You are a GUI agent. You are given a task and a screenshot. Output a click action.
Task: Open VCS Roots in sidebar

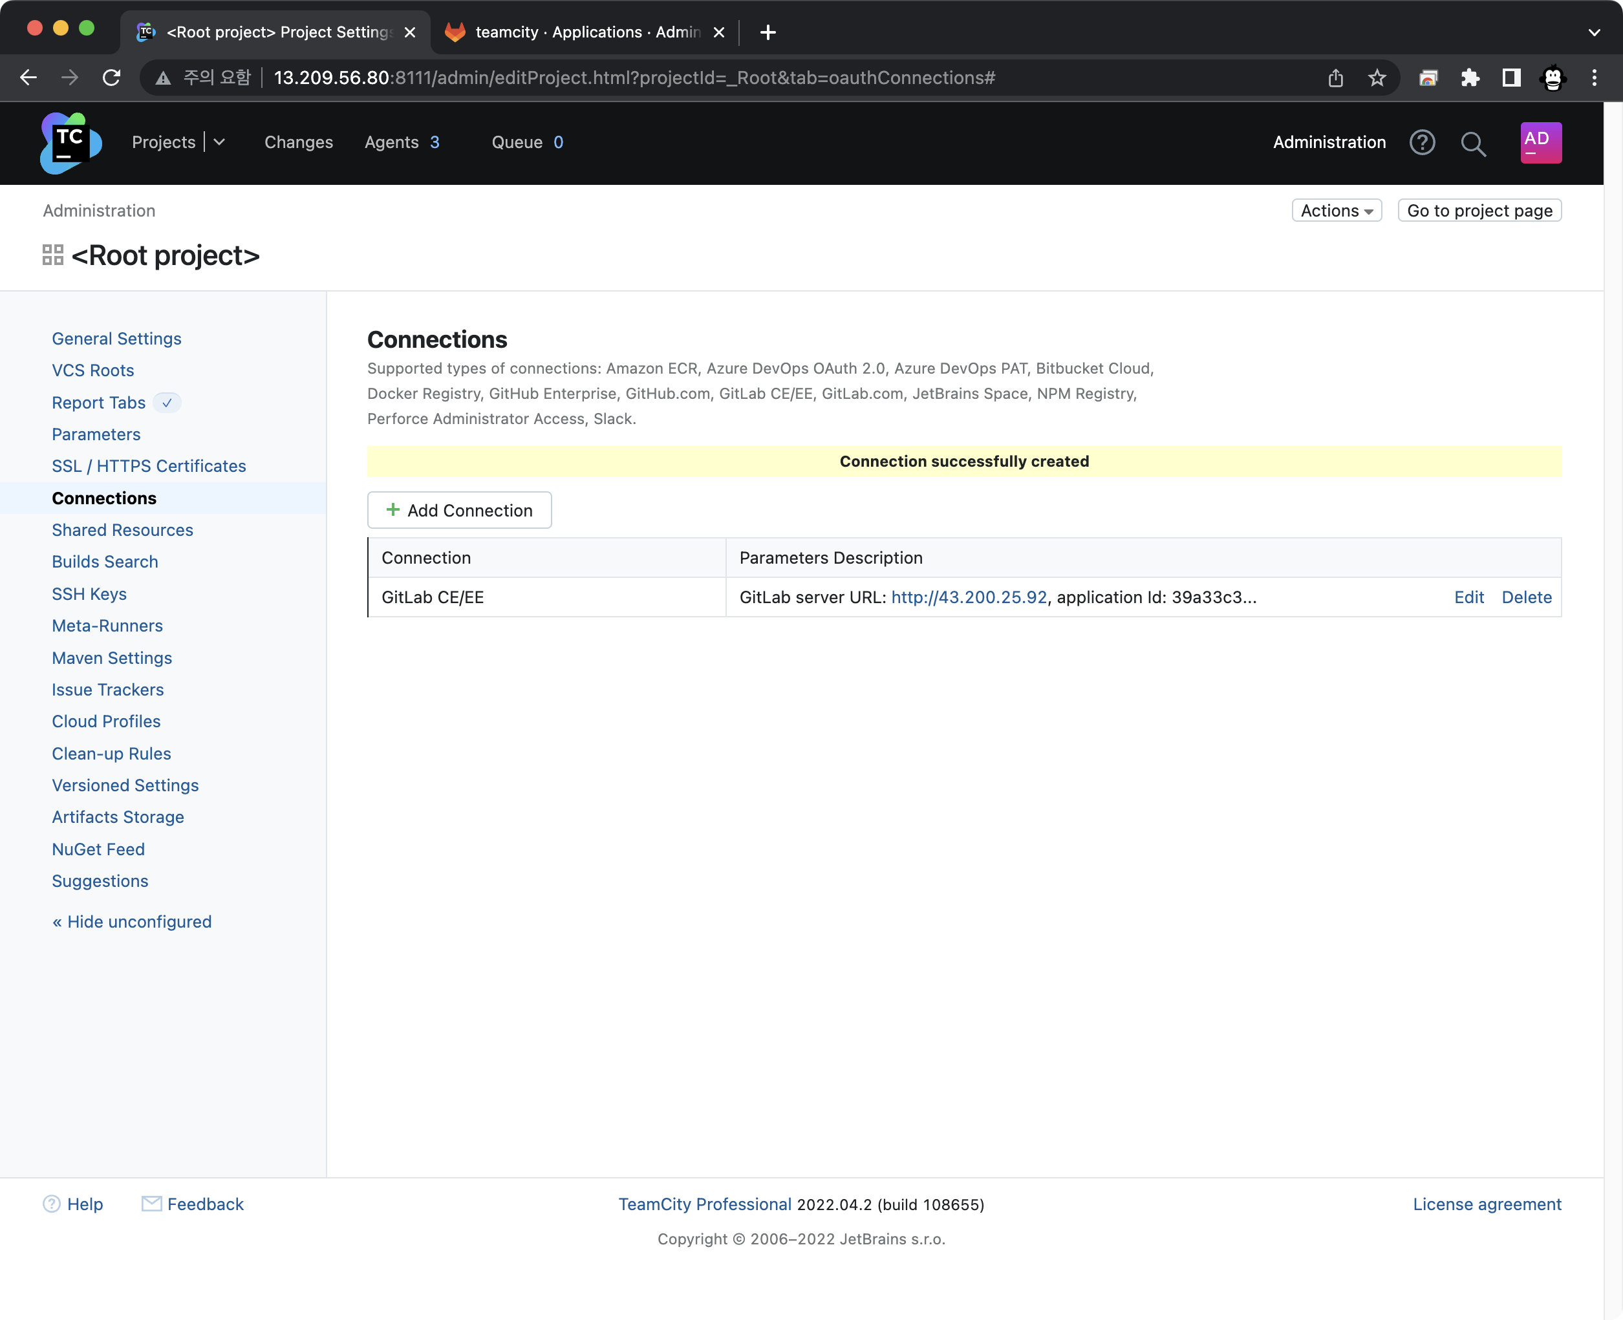pos(92,370)
